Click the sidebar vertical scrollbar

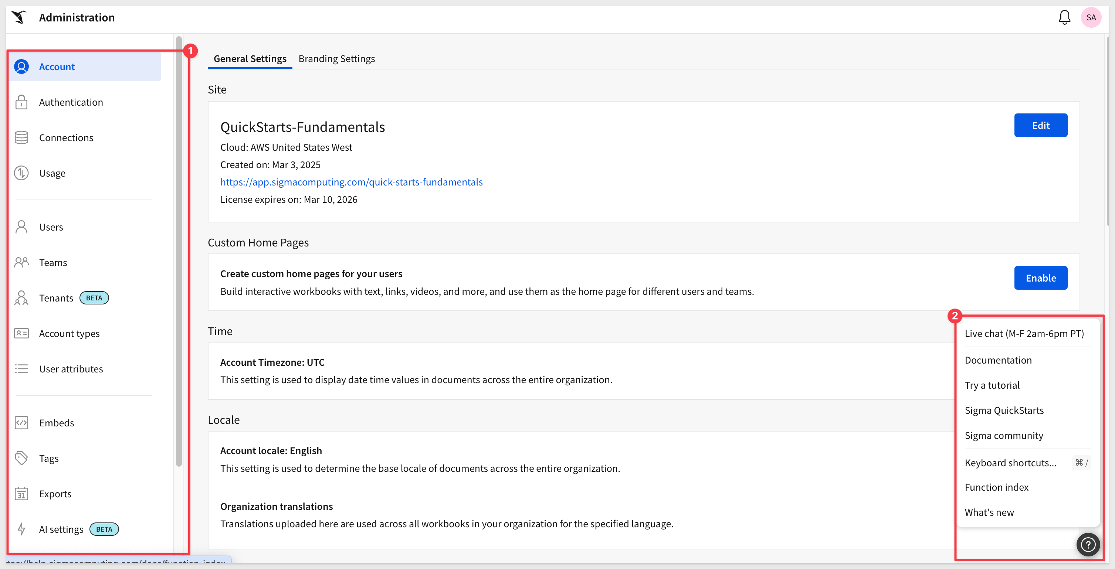(179, 251)
